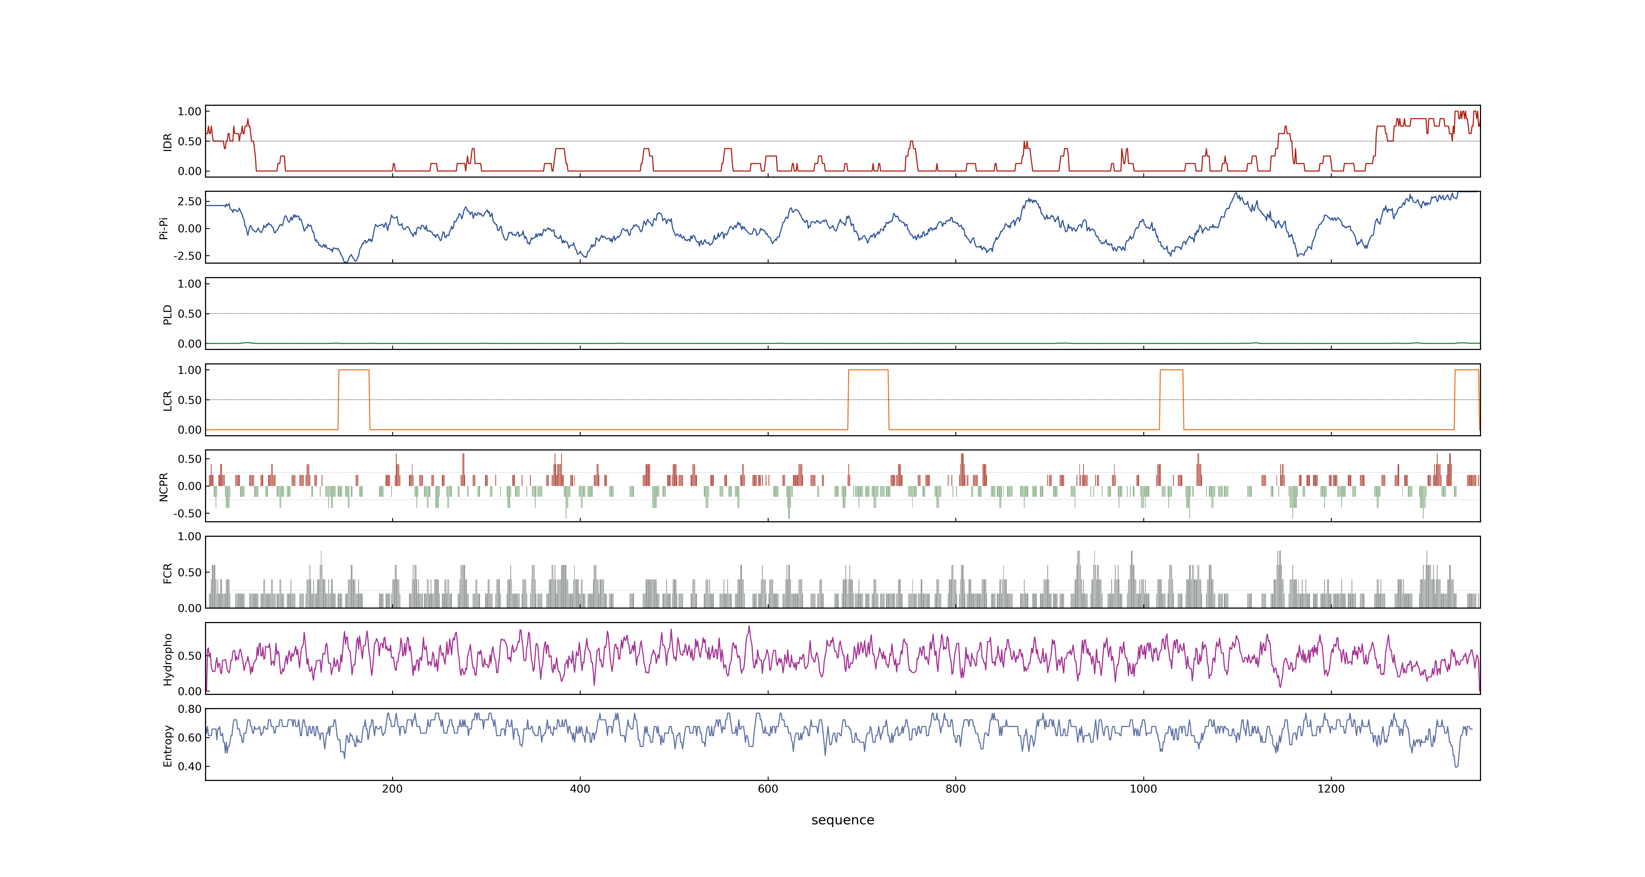Image resolution: width=1645 pixels, height=877 pixels.
Task: Click the 0.40 tick on Entropy axis
Action: click(x=190, y=766)
